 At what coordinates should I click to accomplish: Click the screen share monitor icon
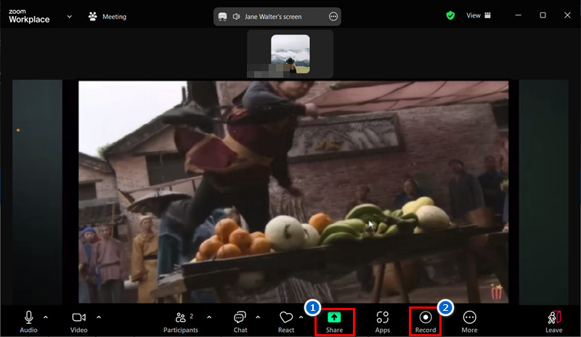click(222, 17)
